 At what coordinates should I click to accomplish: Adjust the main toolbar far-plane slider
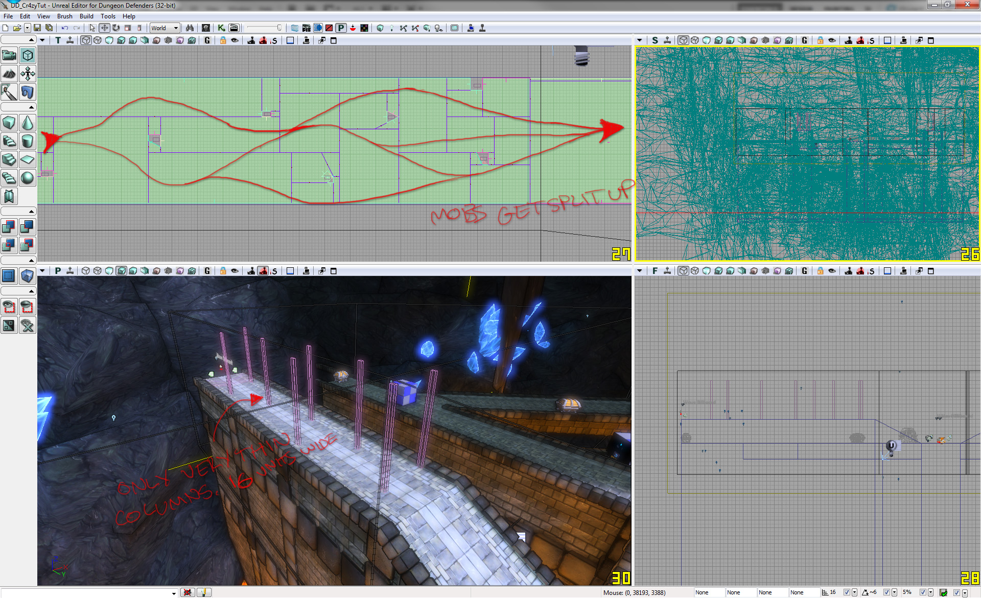[264, 28]
